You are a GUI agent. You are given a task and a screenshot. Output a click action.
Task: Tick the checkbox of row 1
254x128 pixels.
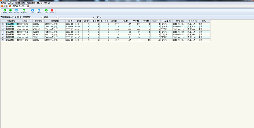pos(4,24)
